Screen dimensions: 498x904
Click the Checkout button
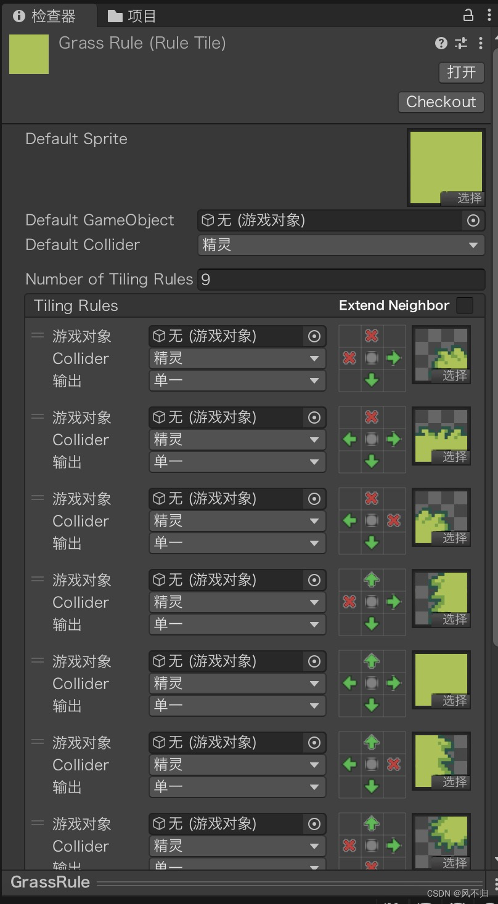(441, 102)
